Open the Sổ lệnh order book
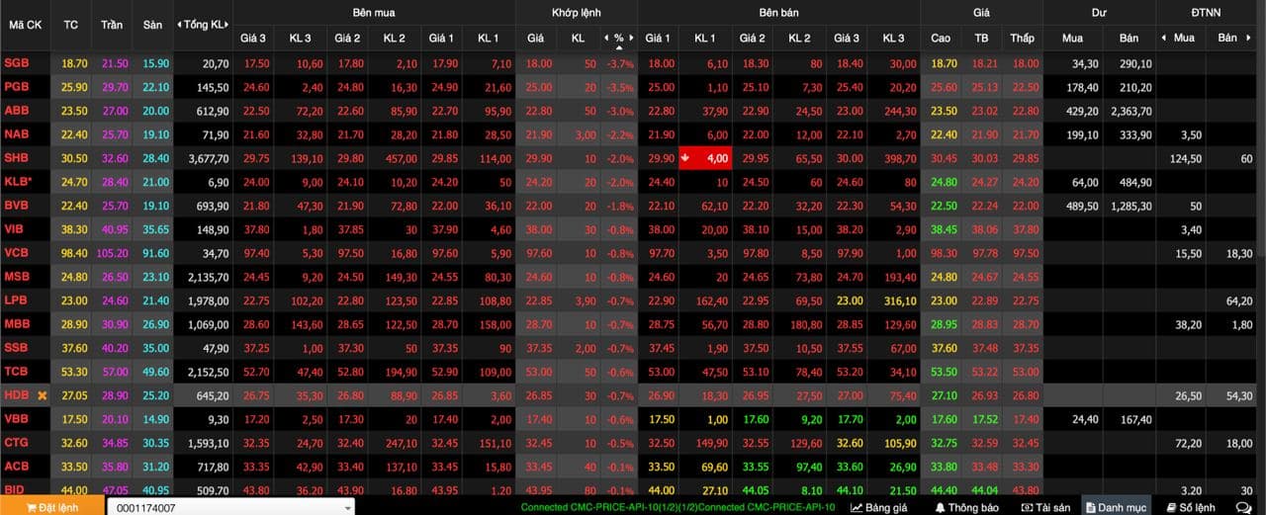The width and height of the screenshot is (1266, 515). pos(1190,507)
